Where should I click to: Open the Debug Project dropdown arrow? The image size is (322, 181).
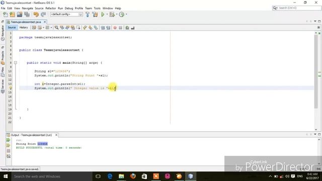click(116, 15)
